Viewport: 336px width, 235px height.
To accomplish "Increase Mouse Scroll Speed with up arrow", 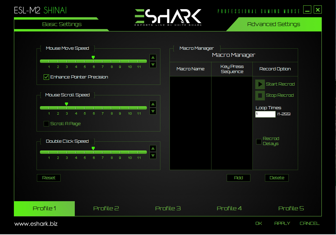I will pos(153,104).
